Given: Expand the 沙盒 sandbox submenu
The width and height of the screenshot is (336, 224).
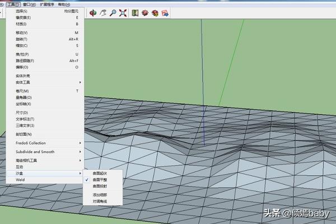Looking at the screenshot, I should coord(45,173).
